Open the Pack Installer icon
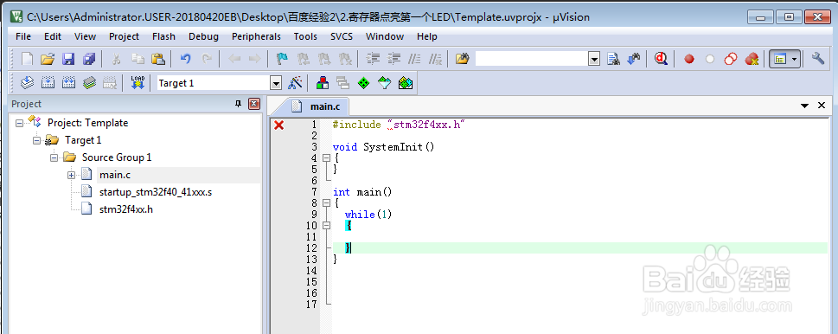838x334 pixels. [406, 83]
